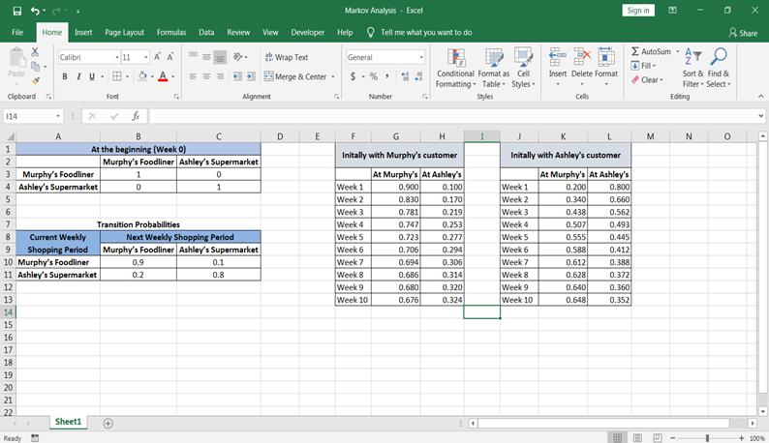Open Format as Table gallery

pos(494,68)
